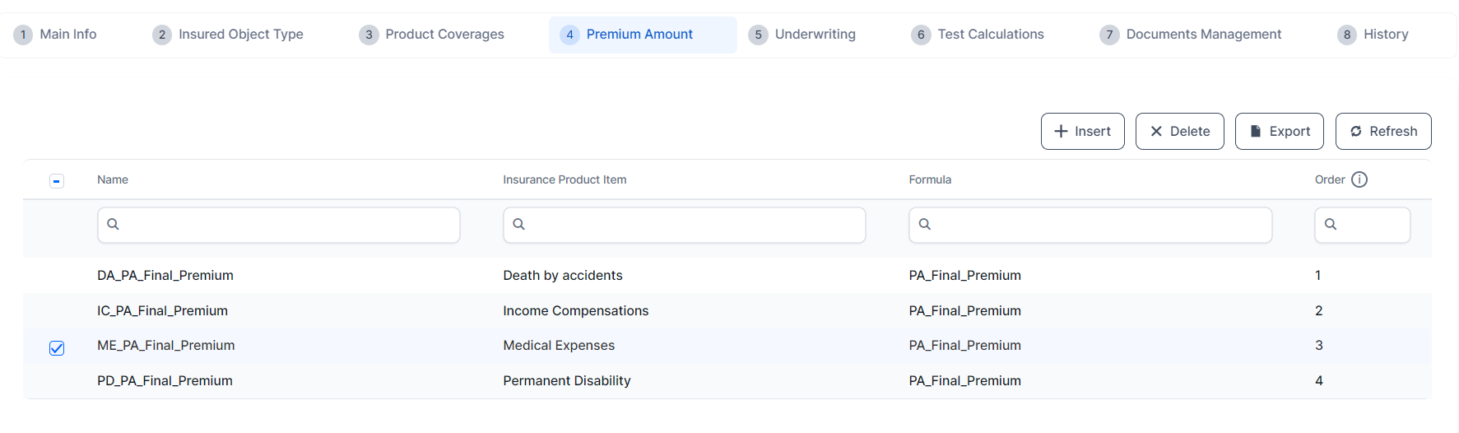Click the Order column info icon
Image resolution: width=1459 pixels, height=433 pixels.
1359,179
